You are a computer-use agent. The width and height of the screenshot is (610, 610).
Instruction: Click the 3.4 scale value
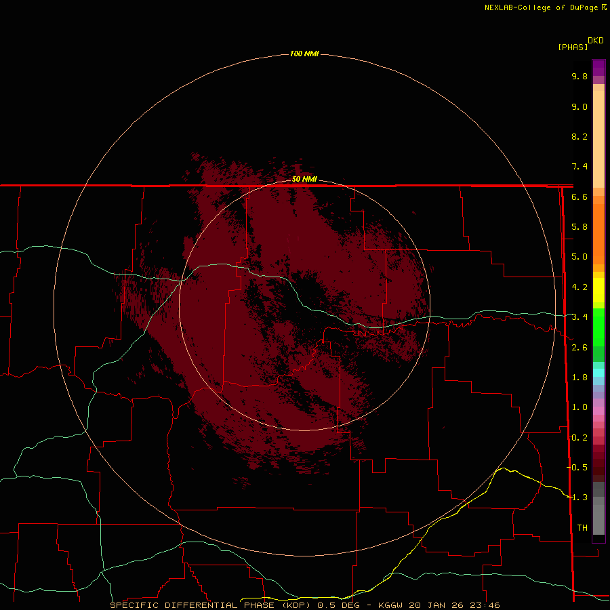tap(579, 317)
